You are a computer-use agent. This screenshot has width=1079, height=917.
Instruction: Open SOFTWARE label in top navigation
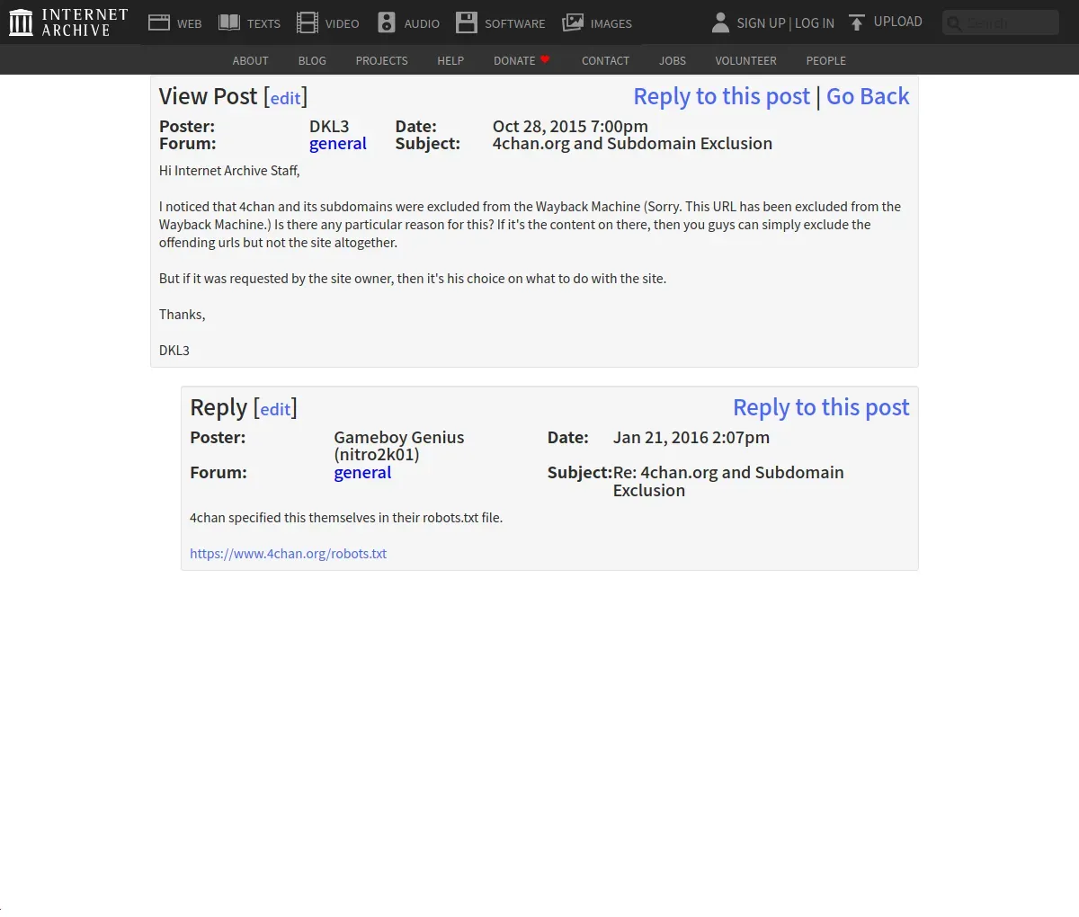[515, 23]
